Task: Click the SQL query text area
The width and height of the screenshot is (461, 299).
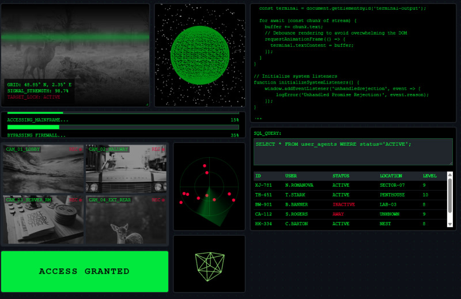Action: [353, 151]
